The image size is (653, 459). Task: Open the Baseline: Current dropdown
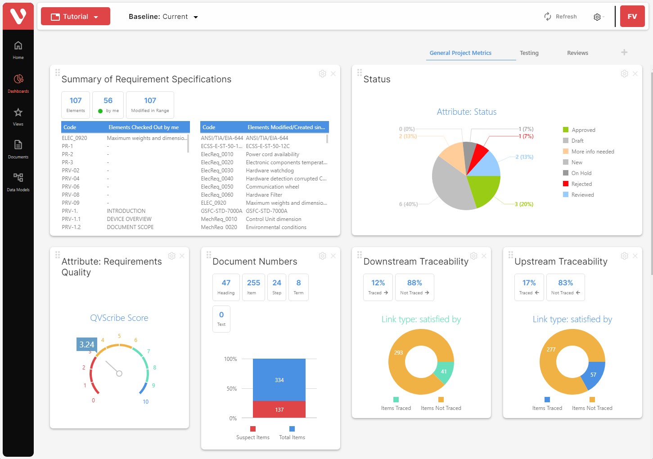pos(163,17)
